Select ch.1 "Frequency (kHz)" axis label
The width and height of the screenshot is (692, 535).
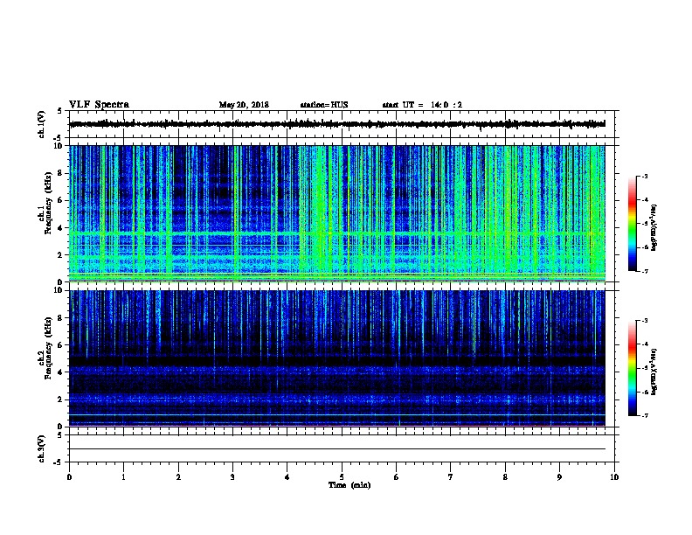tap(48, 204)
